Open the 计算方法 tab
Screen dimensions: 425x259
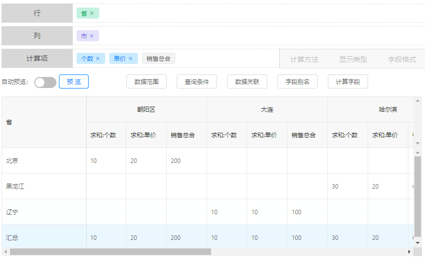point(304,59)
